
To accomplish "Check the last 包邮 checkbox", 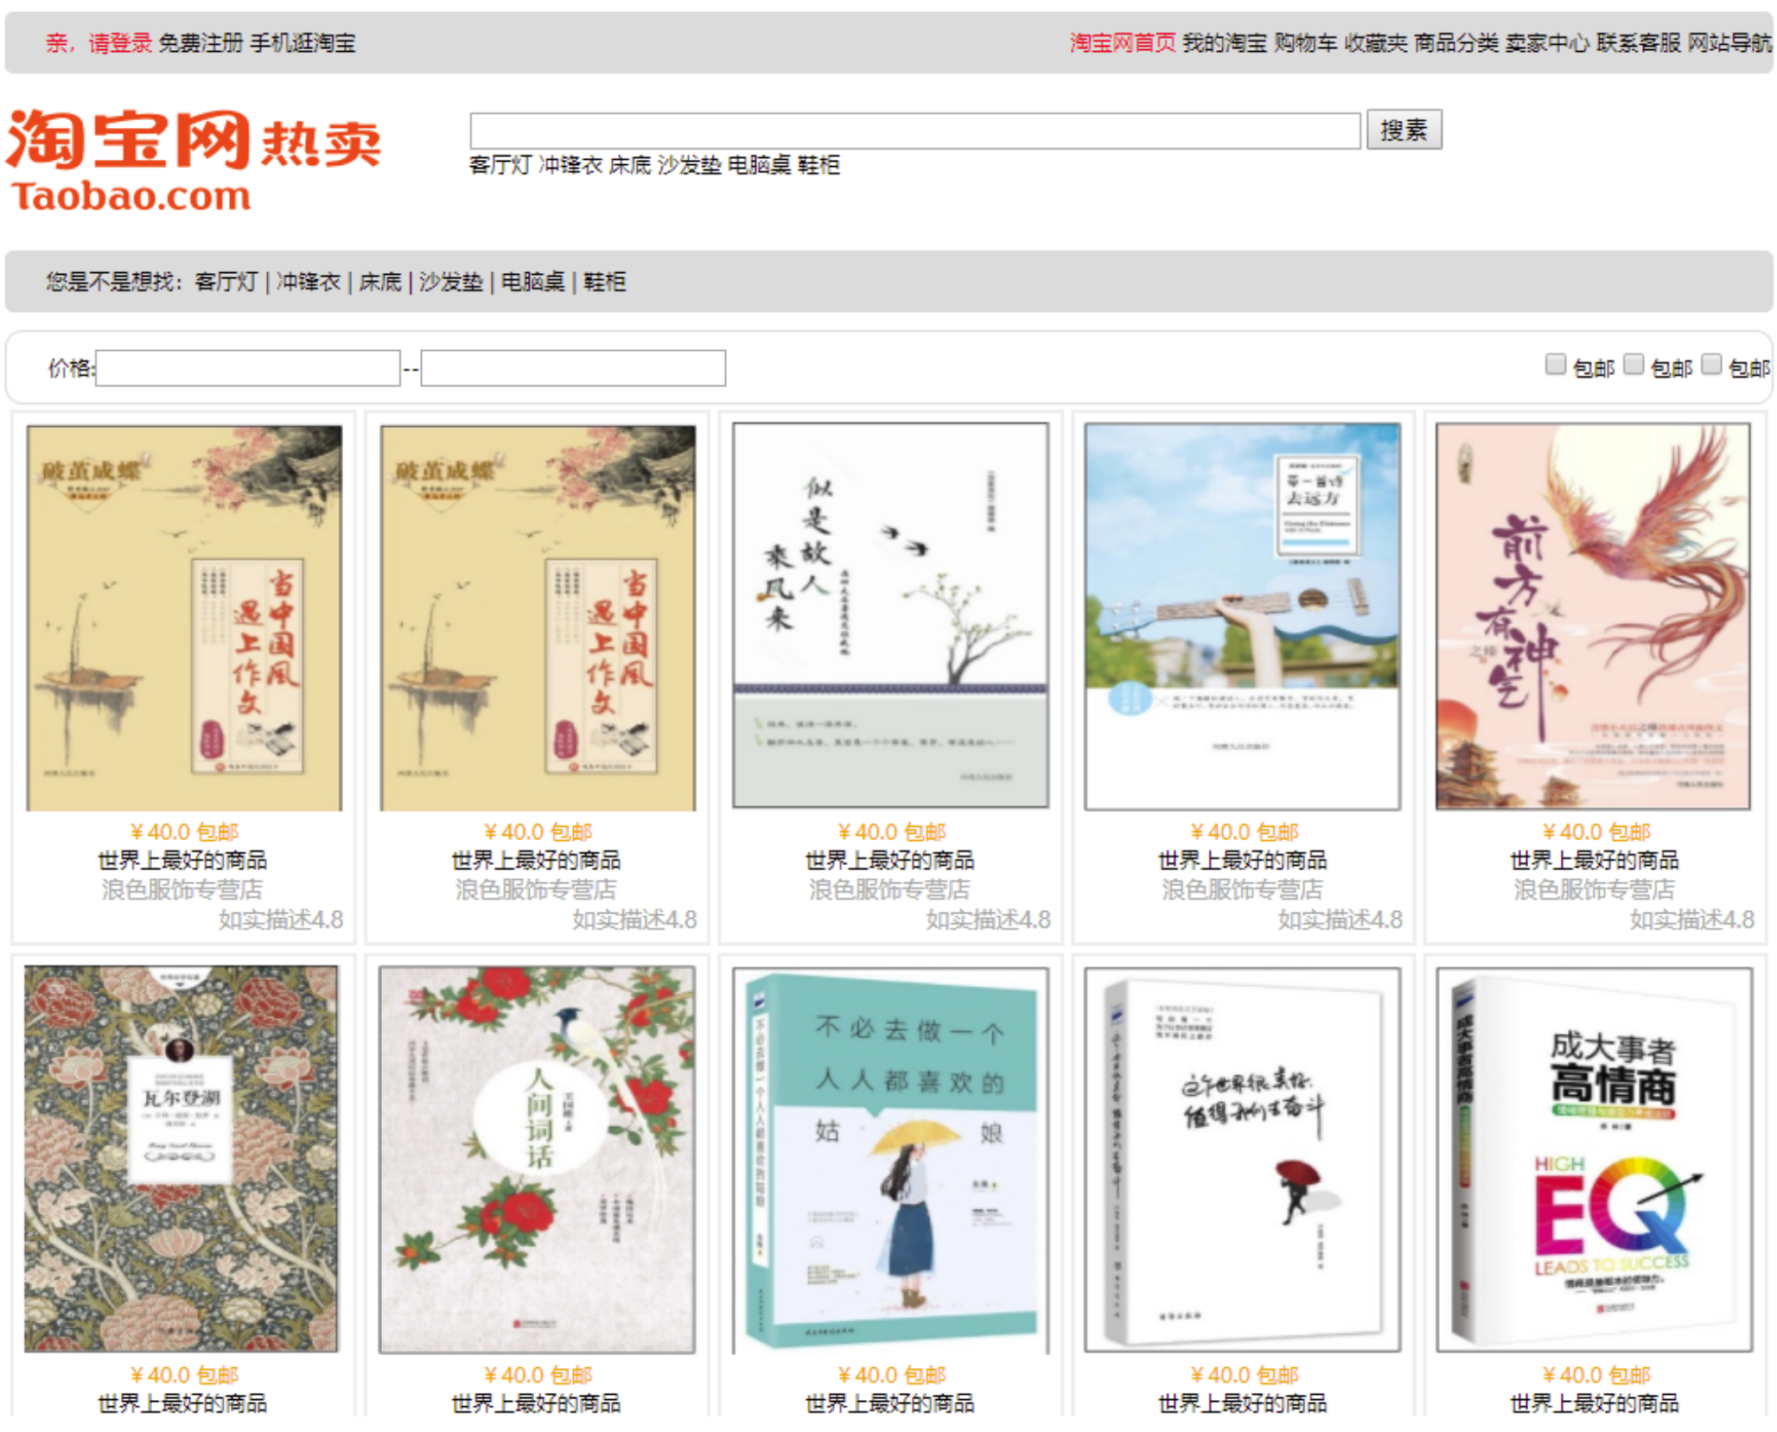I will click(1710, 365).
